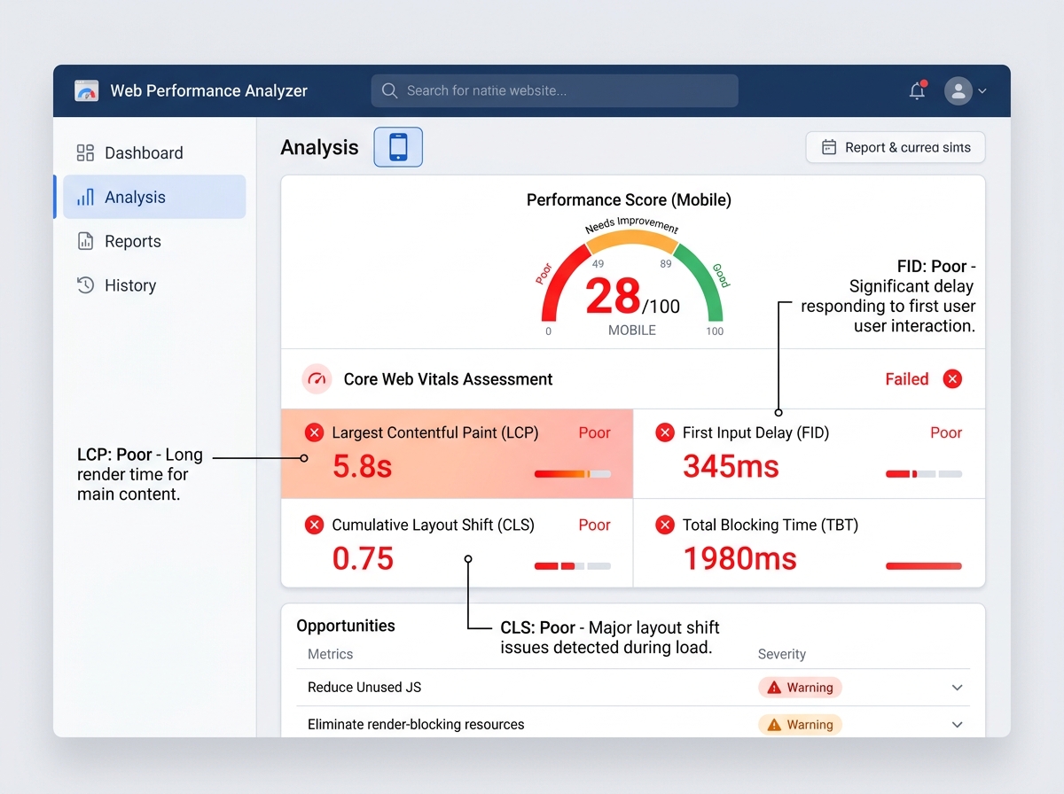The image size is (1064, 794).
Task: Click the FID progress bar
Action: pos(924,474)
